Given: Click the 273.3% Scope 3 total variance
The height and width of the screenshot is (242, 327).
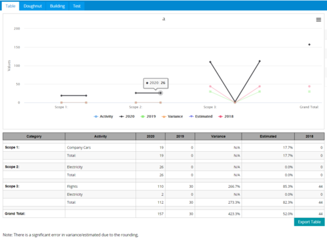Looking at the screenshot, I should point(234,203).
